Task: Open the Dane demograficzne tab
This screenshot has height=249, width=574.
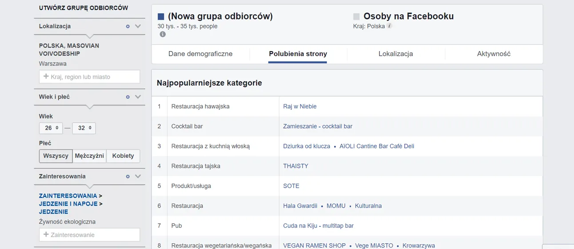Action: (x=200, y=54)
